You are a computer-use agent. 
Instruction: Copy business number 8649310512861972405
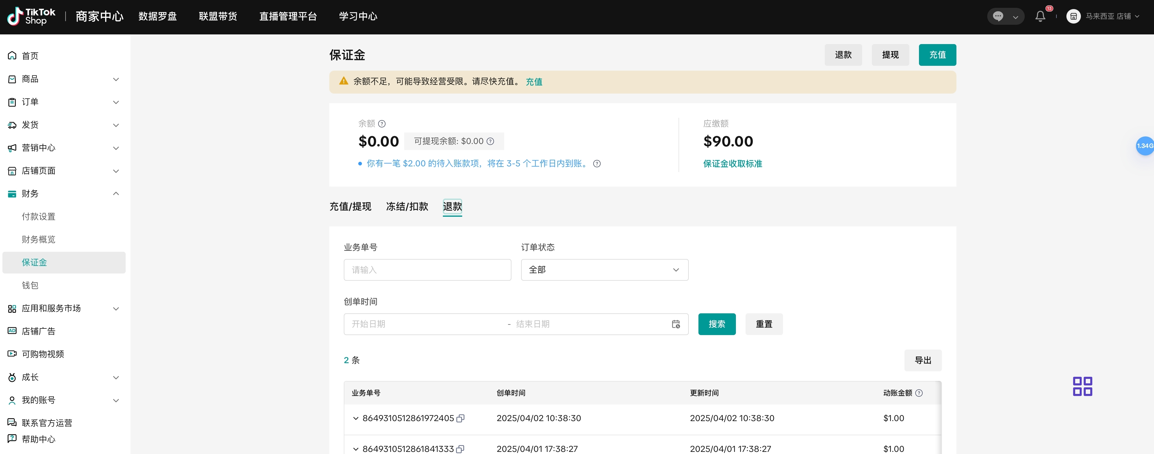click(x=460, y=418)
